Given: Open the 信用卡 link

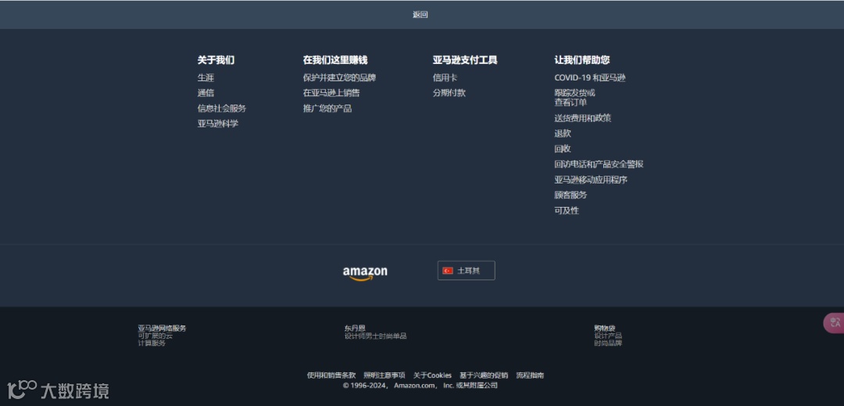Looking at the screenshot, I should 445,78.
